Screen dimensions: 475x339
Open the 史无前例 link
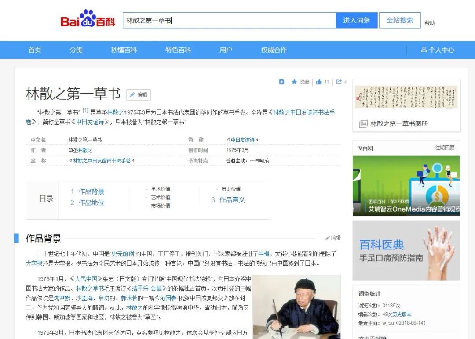(122, 254)
